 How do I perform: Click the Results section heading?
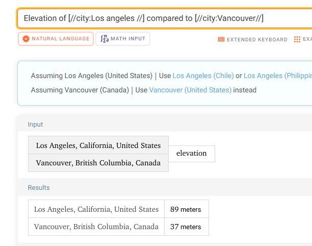(x=39, y=188)
